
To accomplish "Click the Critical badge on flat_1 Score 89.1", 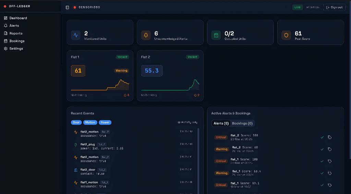I will click(x=221, y=185).
